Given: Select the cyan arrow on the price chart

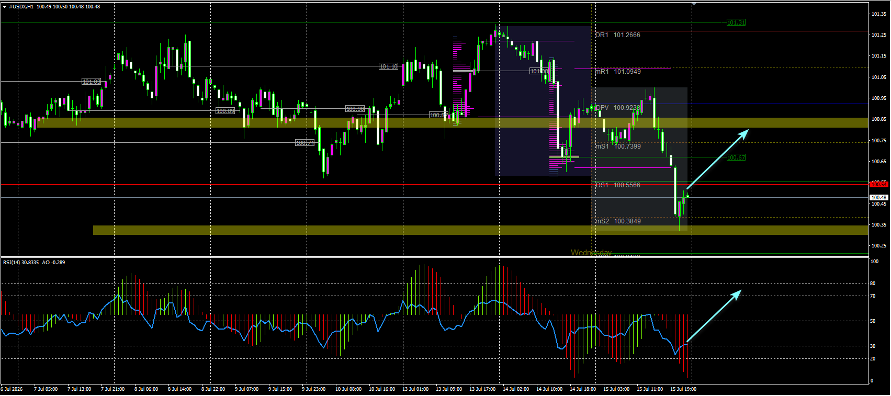Looking at the screenshot, I should [x=717, y=159].
